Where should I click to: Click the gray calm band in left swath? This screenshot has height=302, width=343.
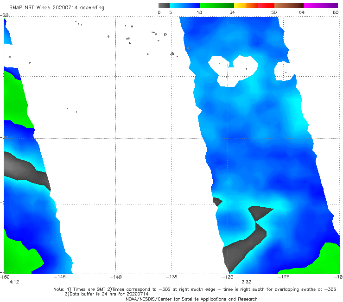pyautogui.click(x=24, y=170)
